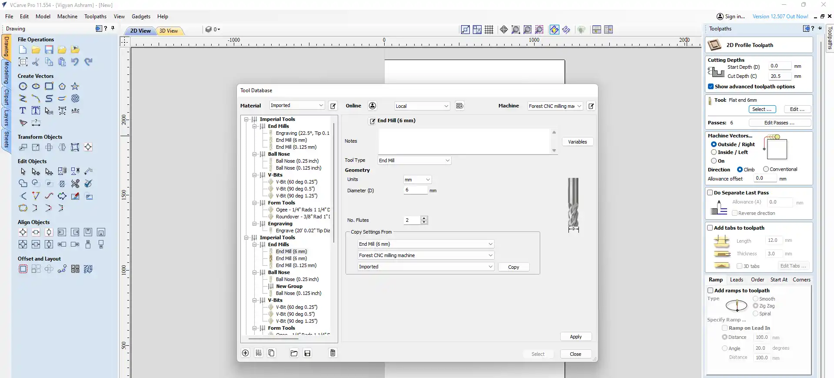Open Machine dropdown Forest CNC milling

pos(555,106)
